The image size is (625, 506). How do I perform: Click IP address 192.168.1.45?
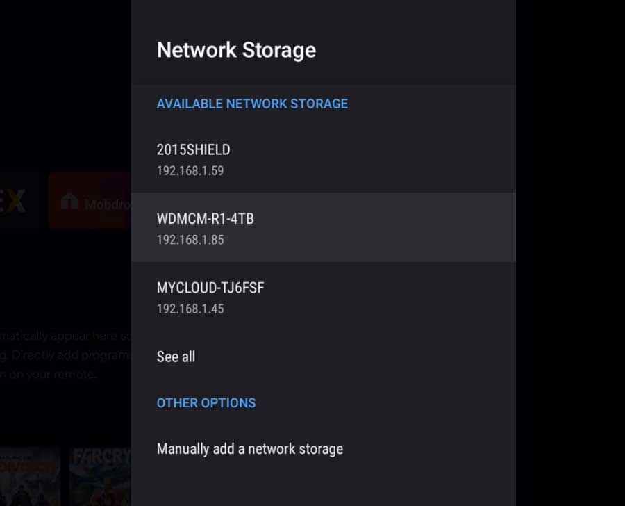tap(190, 309)
